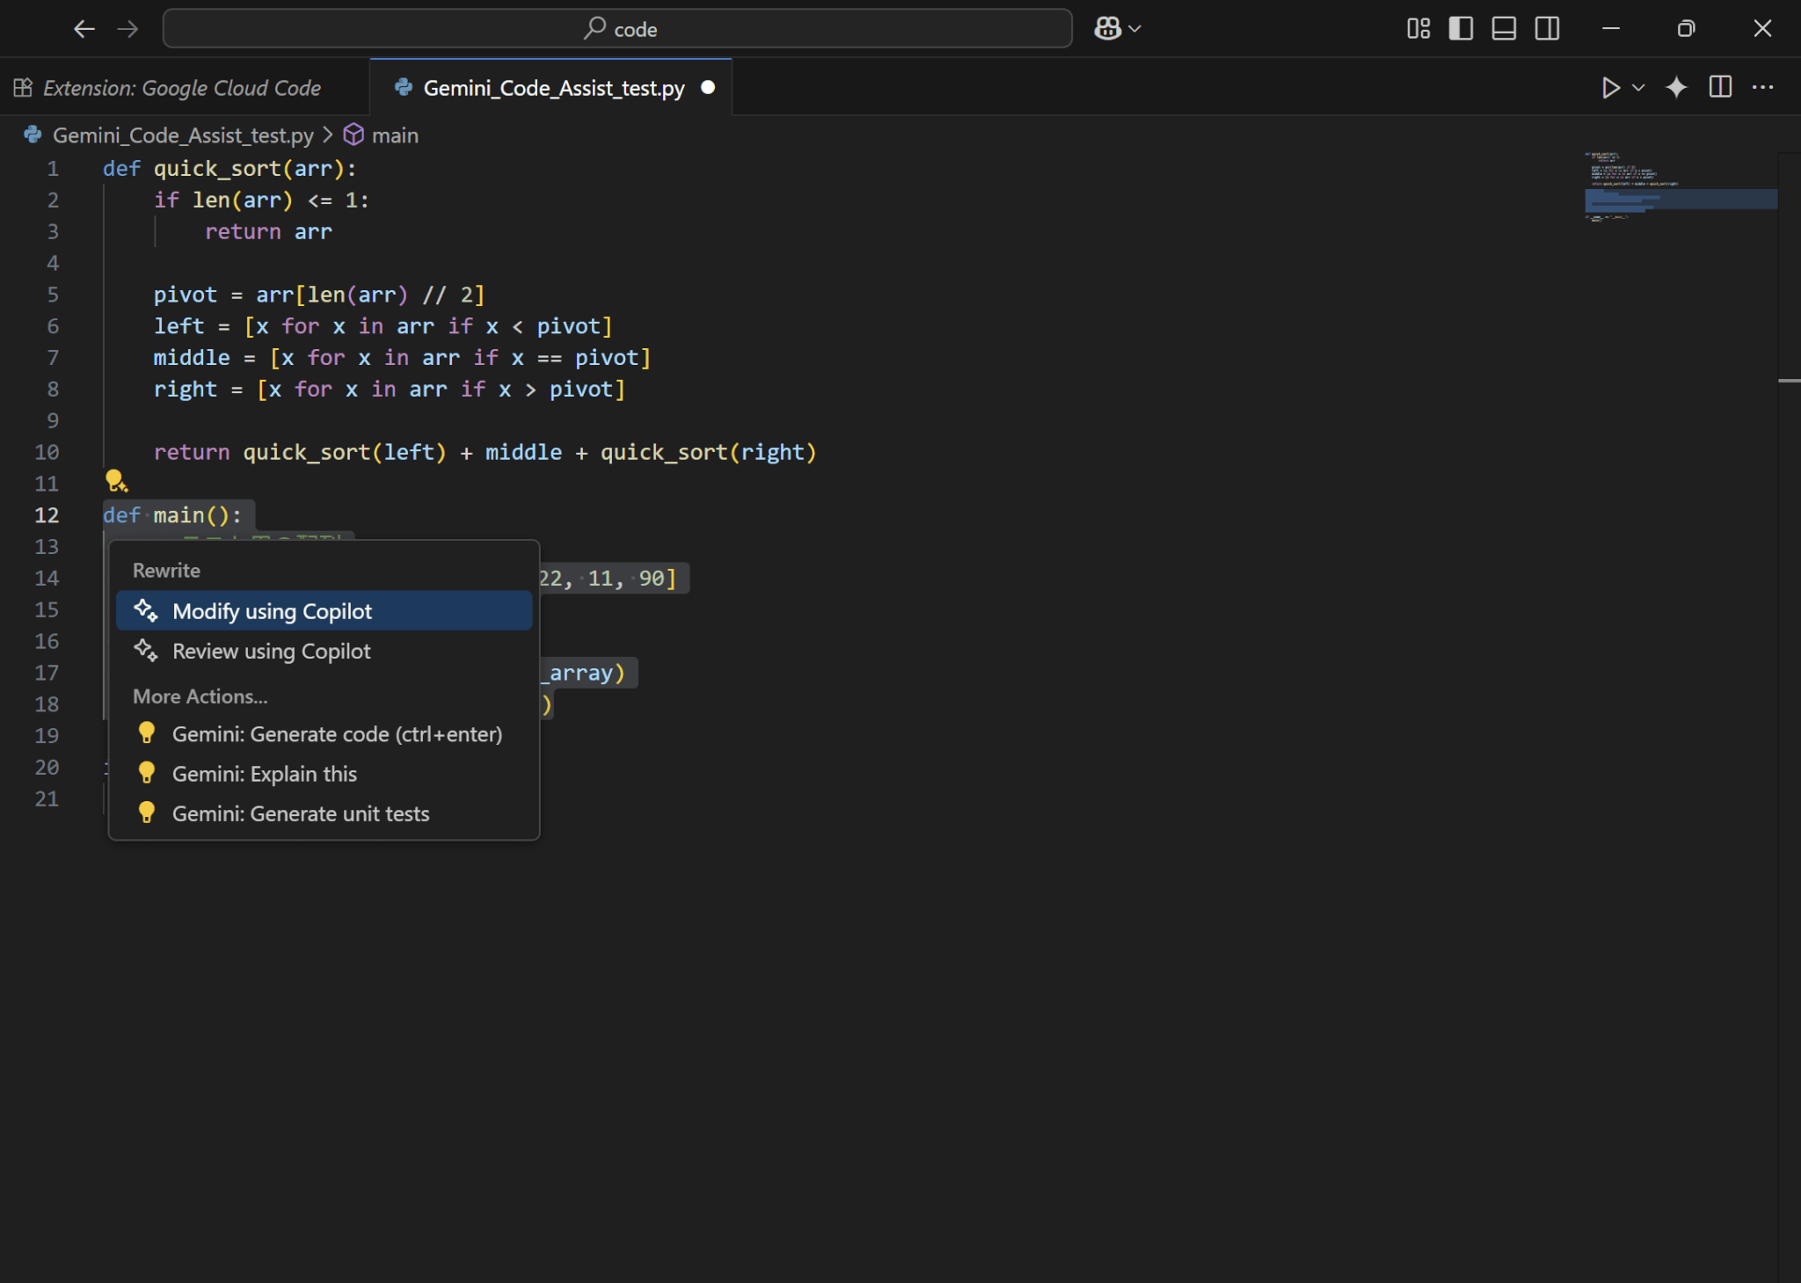Click 'main' in def main() line
Viewport: 1801px width, 1283px height.
179,515
